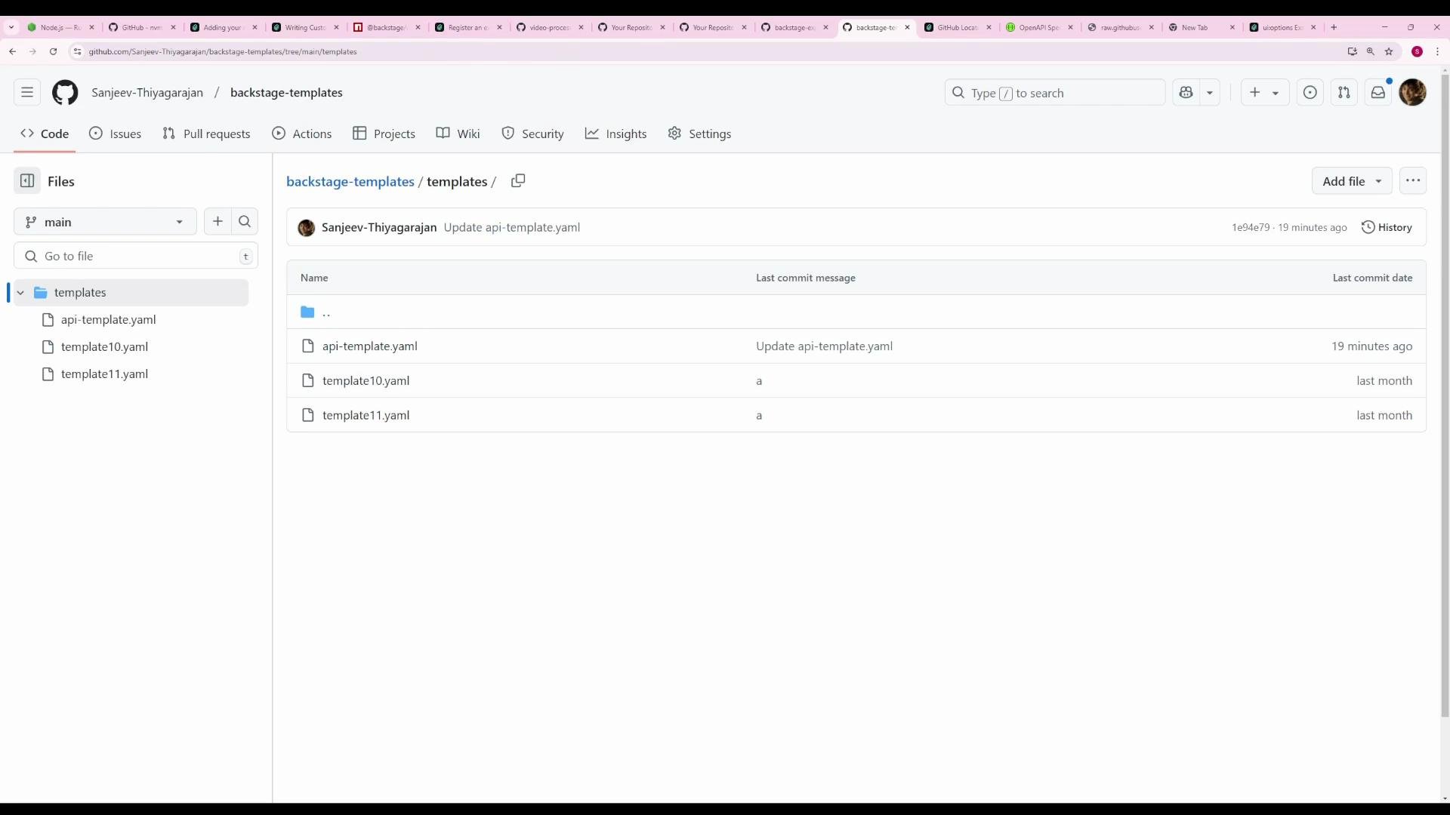The height and width of the screenshot is (815, 1450).
Task: Switch to the Actions tab
Action: click(x=302, y=134)
